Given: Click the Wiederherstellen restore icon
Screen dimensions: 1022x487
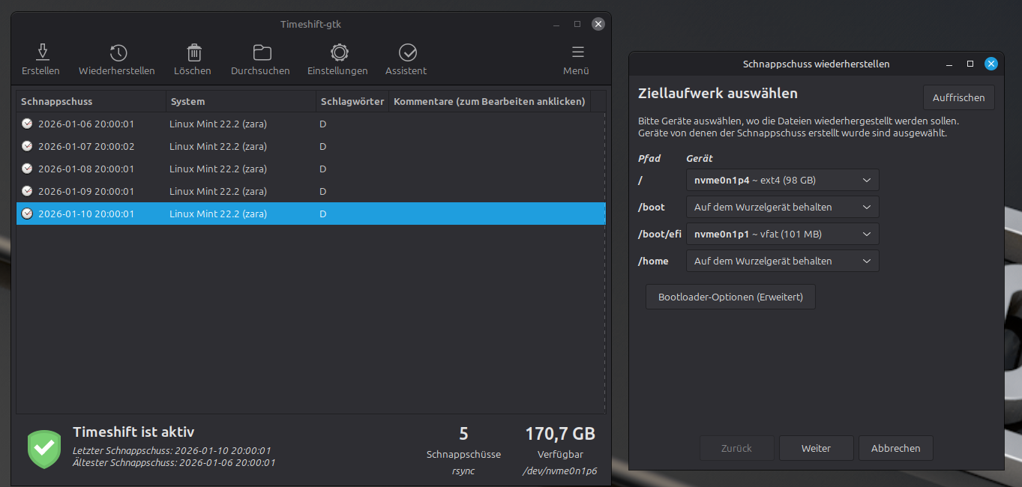Looking at the screenshot, I should (118, 52).
